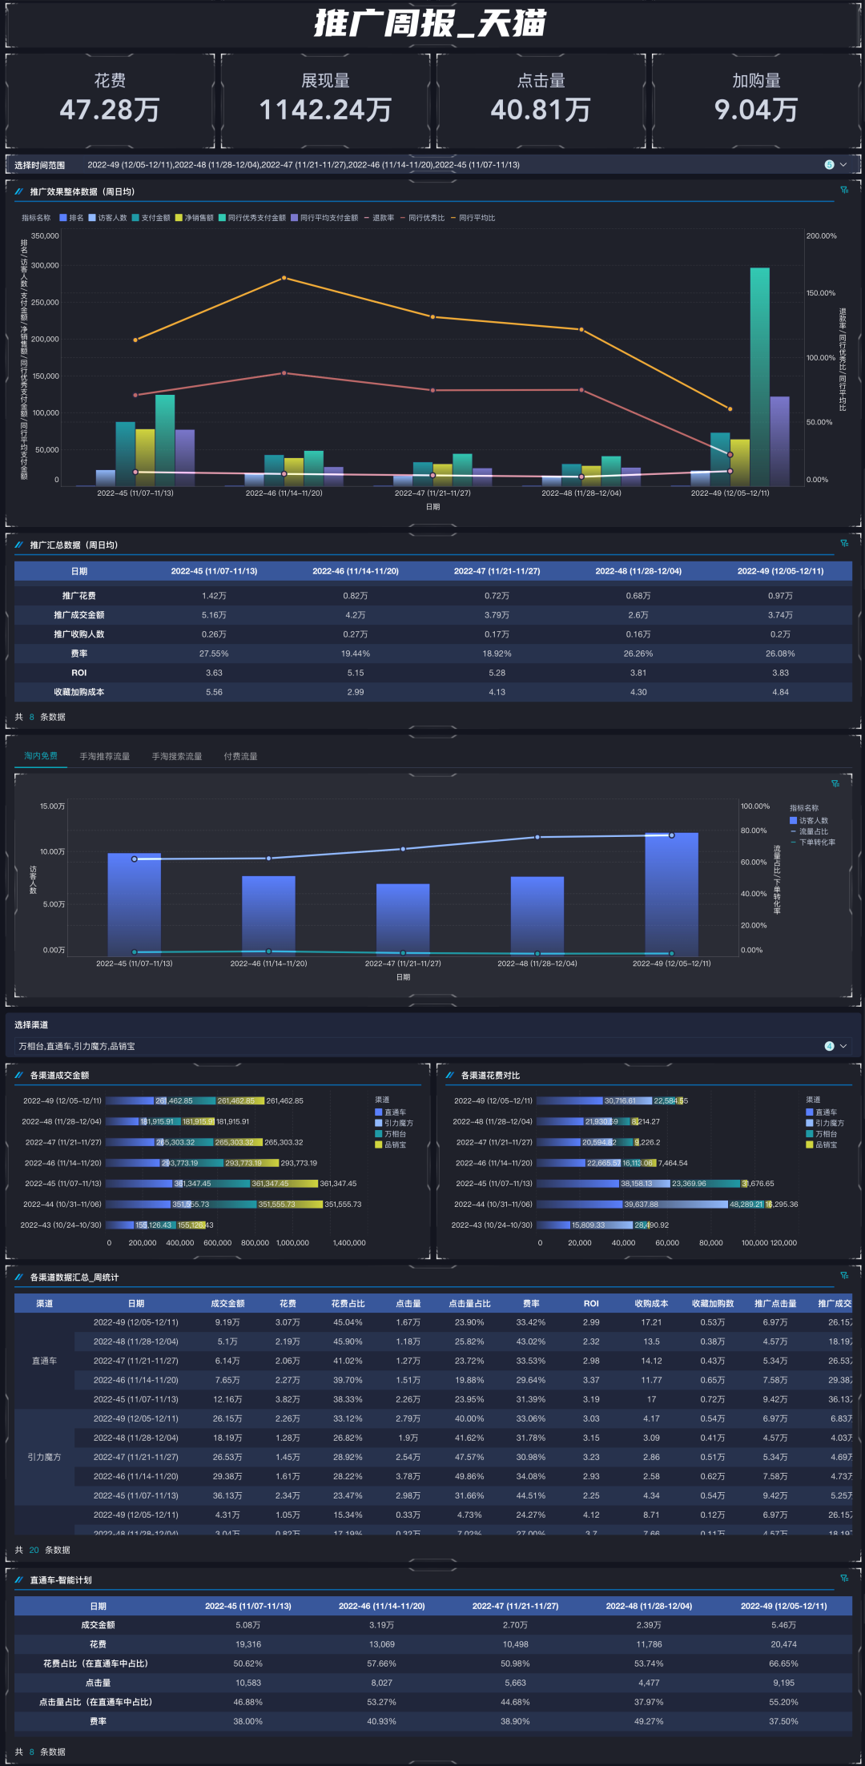Toggle 同行优秀支付金额 legend entry
865x1766 pixels.
point(252,218)
